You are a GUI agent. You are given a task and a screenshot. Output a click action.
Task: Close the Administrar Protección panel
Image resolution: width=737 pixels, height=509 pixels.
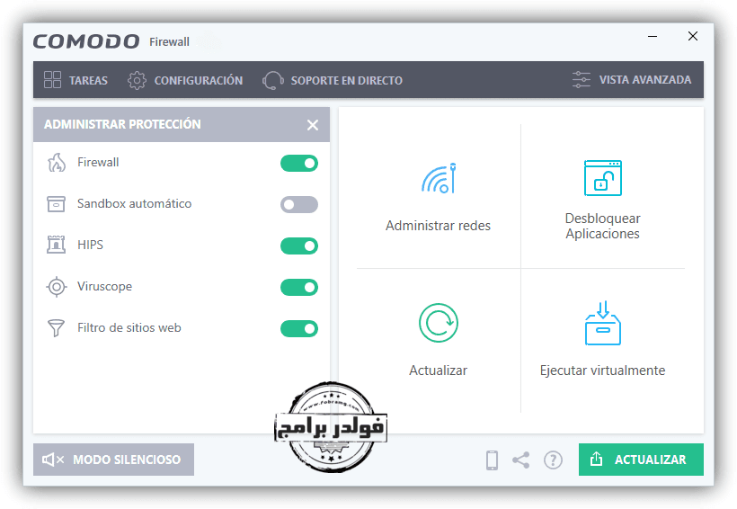point(313,125)
